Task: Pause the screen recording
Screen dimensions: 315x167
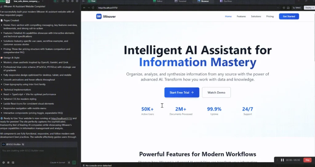Action: (282, 160)
